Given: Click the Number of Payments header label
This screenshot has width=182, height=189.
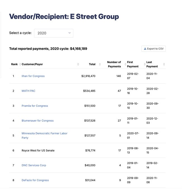Looking at the screenshot, I should pyautogui.click(x=114, y=64).
